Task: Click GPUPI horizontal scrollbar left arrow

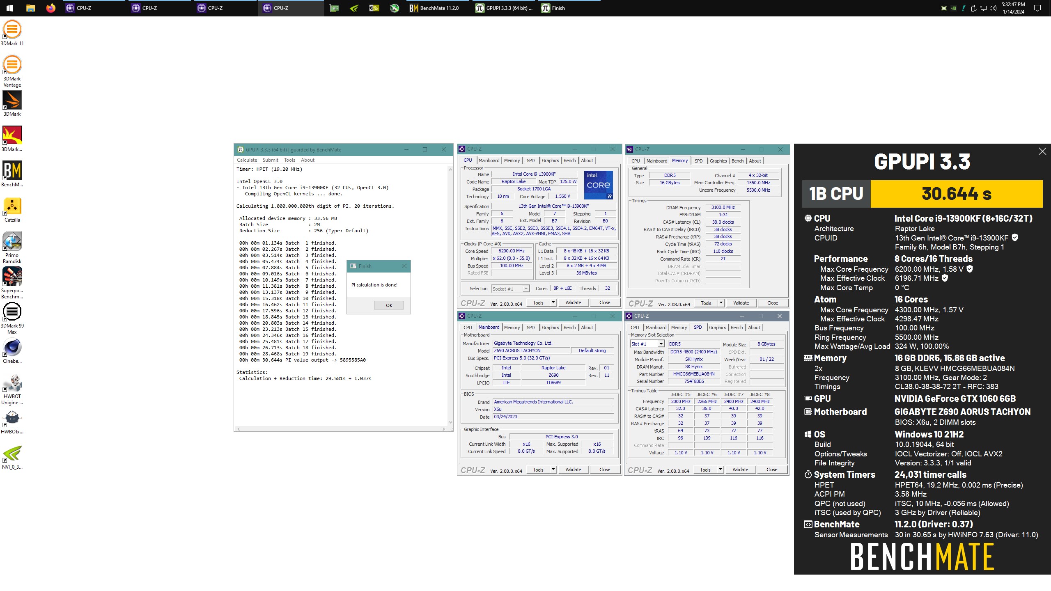Action: click(239, 429)
